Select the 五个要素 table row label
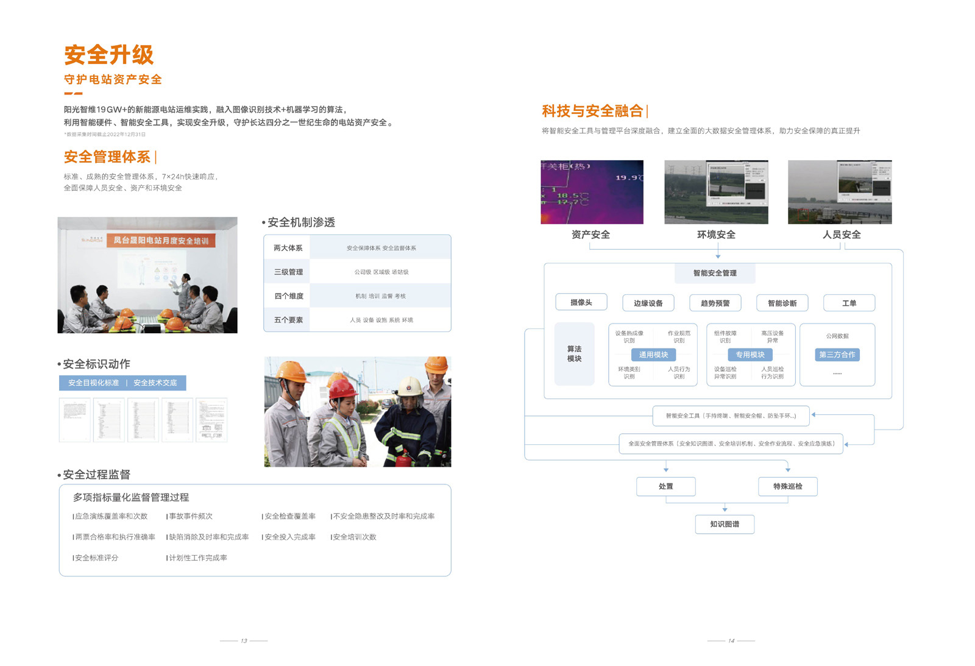The height and width of the screenshot is (666, 975). pyautogui.click(x=288, y=320)
